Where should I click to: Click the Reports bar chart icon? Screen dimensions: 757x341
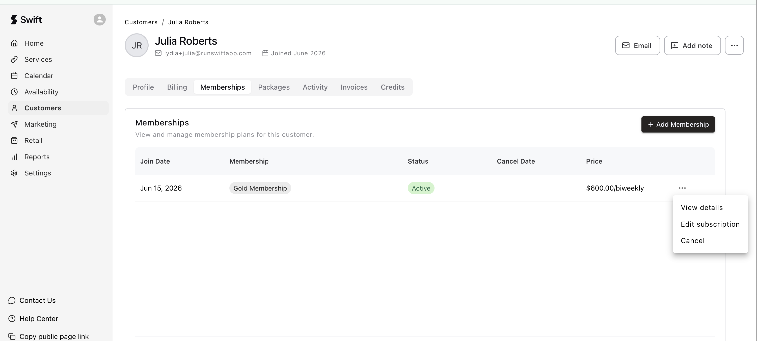click(14, 157)
